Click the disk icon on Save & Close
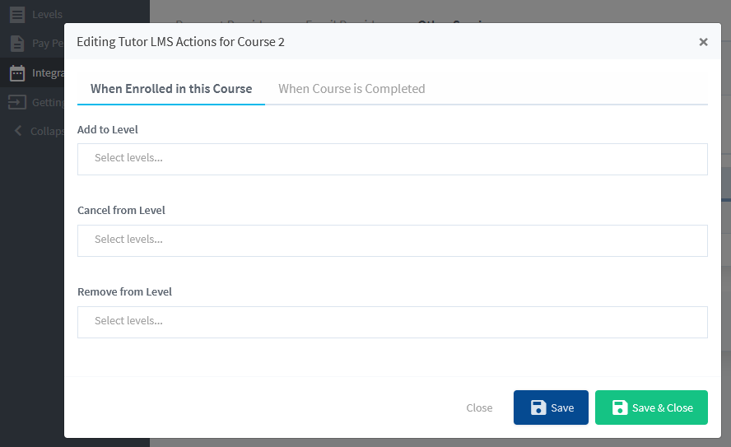 [x=620, y=407]
